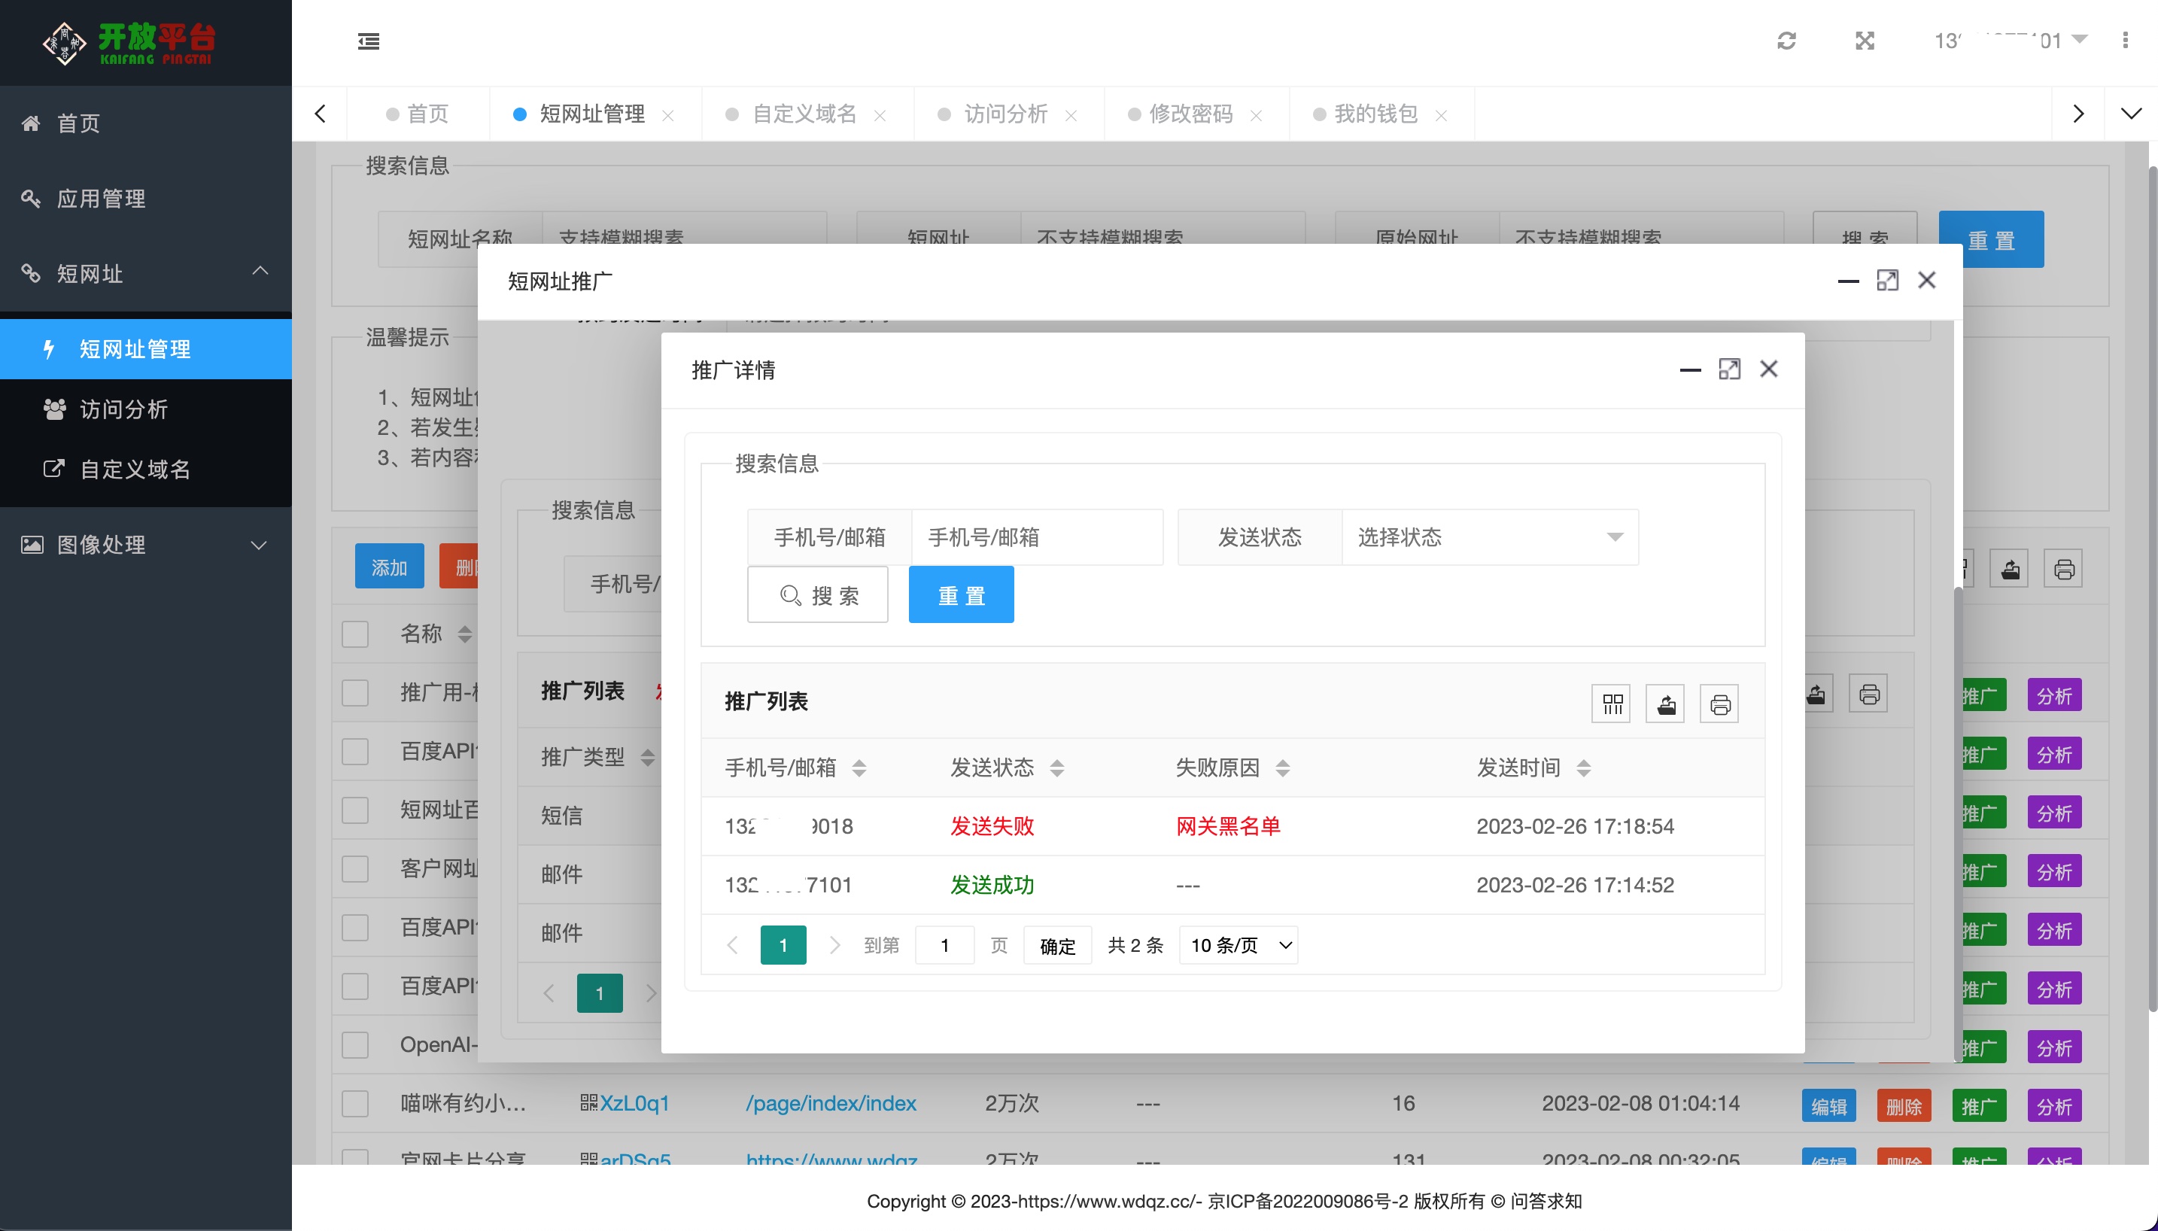
Task: Click the refresh icon in top header
Action: [x=1786, y=41]
